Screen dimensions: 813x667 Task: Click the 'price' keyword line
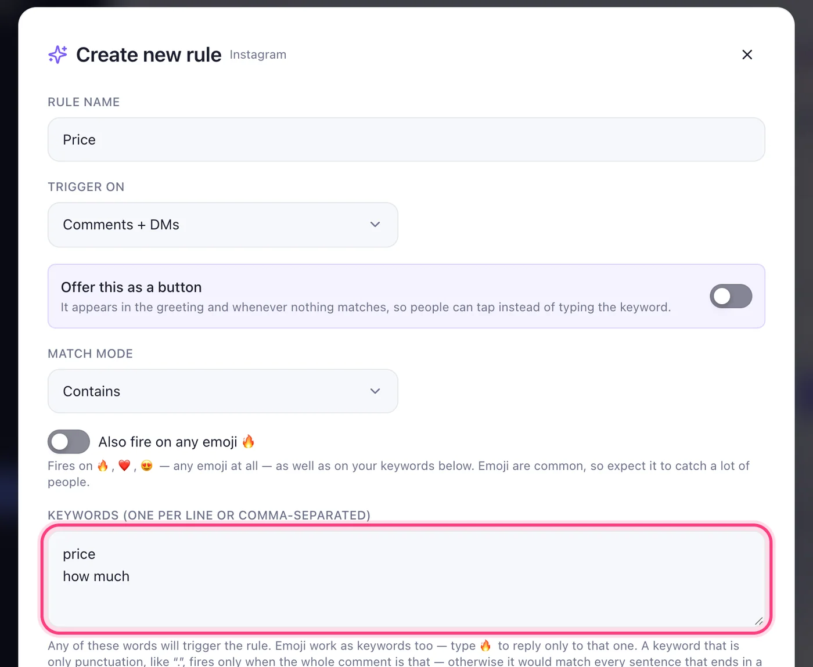pyautogui.click(x=79, y=554)
